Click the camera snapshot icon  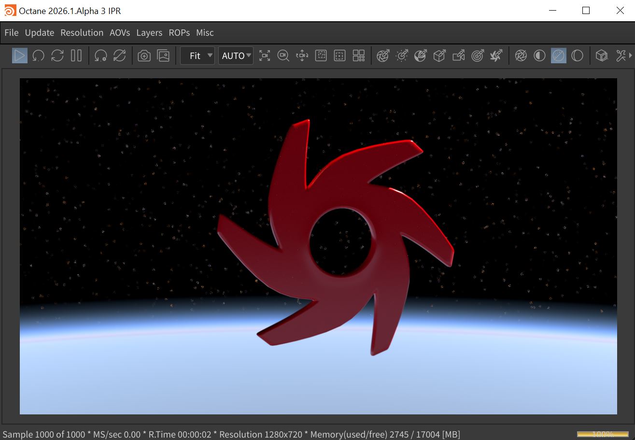click(144, 56)
